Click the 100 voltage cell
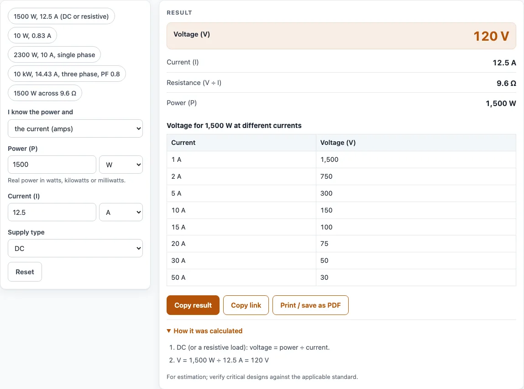 [416, 227]
